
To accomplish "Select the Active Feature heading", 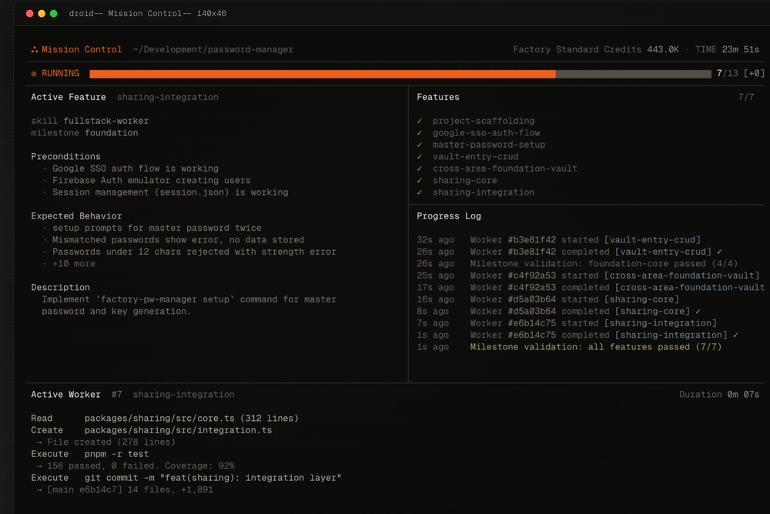I will click(69, 97).
